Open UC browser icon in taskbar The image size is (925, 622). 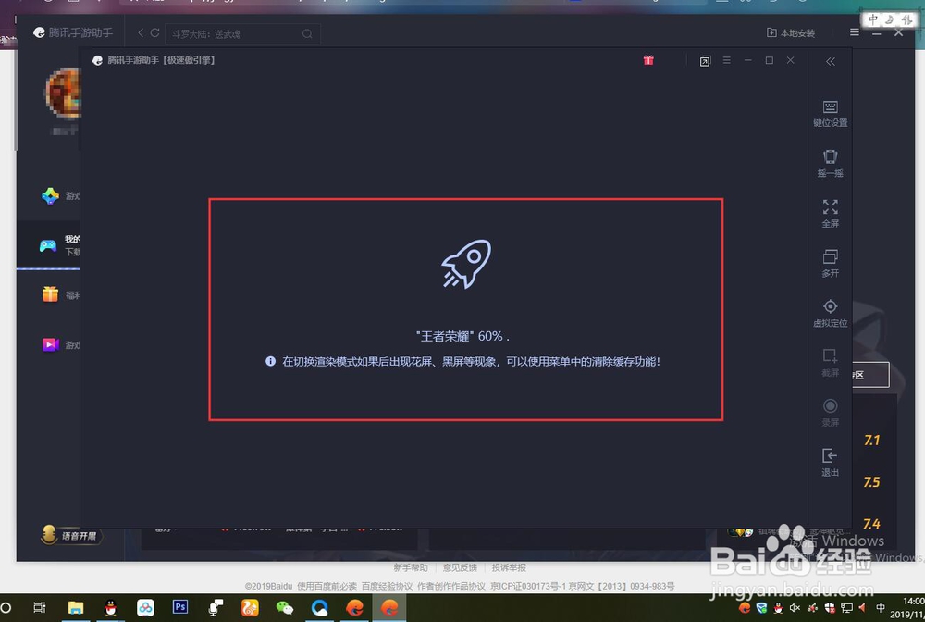point(250,608)
